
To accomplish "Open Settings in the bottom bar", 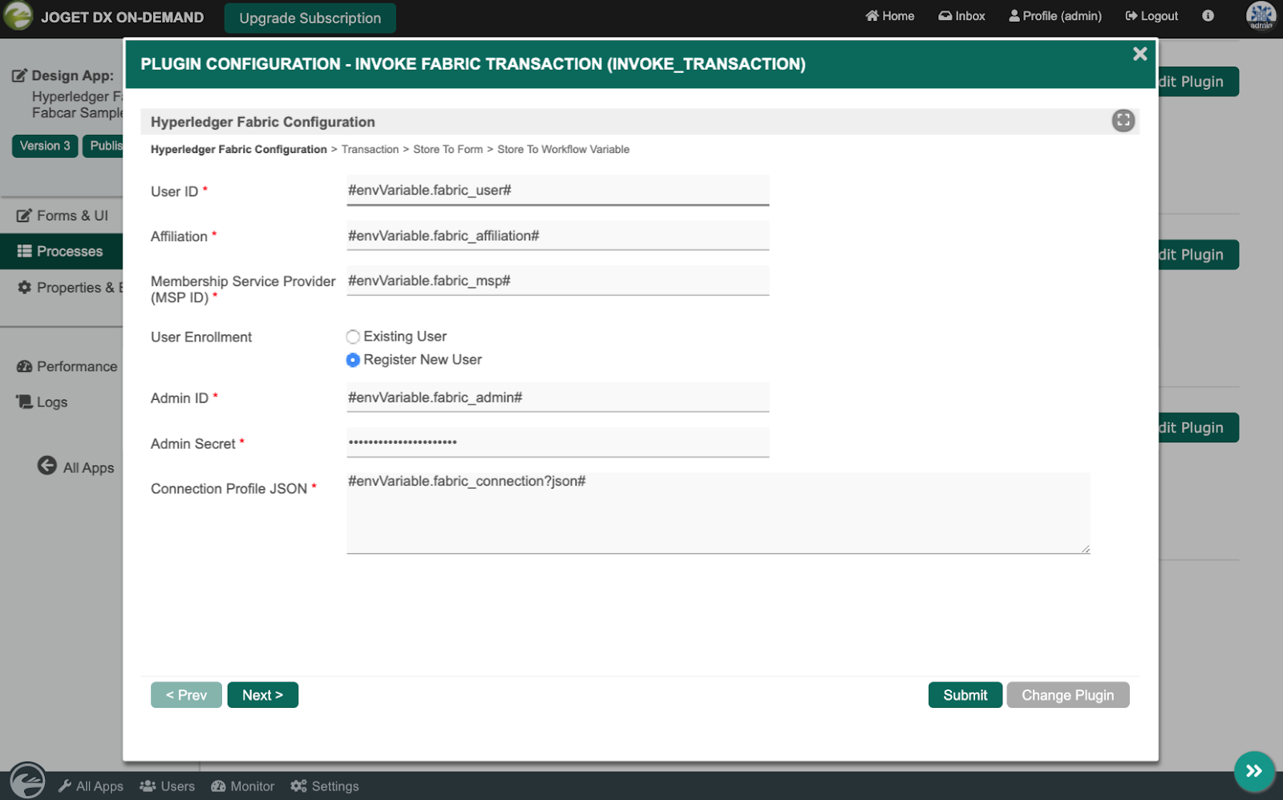I will tap(325, 786).
